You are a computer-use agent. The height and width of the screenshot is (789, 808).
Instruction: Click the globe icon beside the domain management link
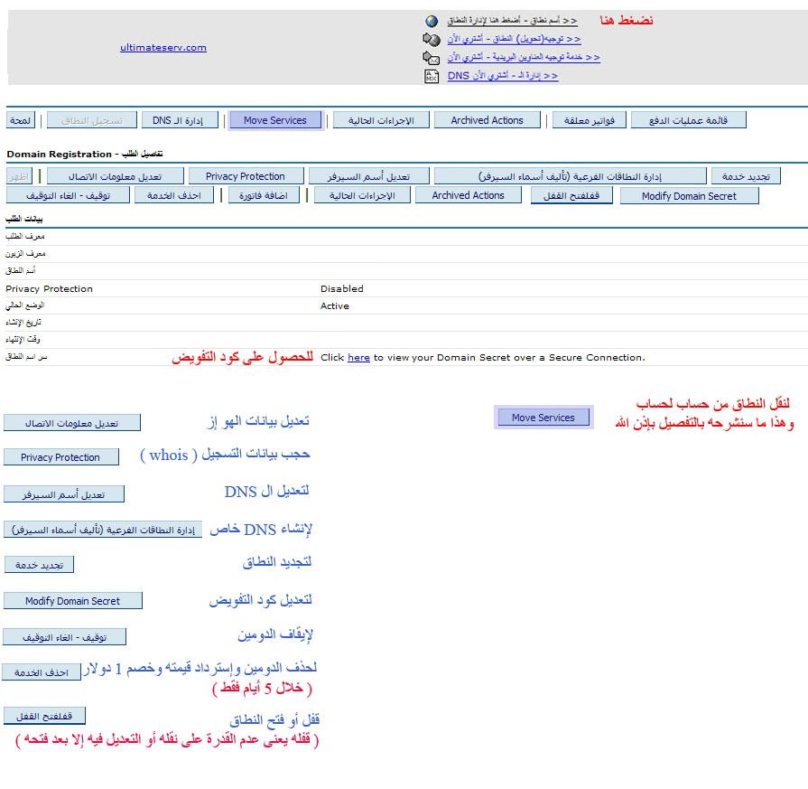(432, 21)
